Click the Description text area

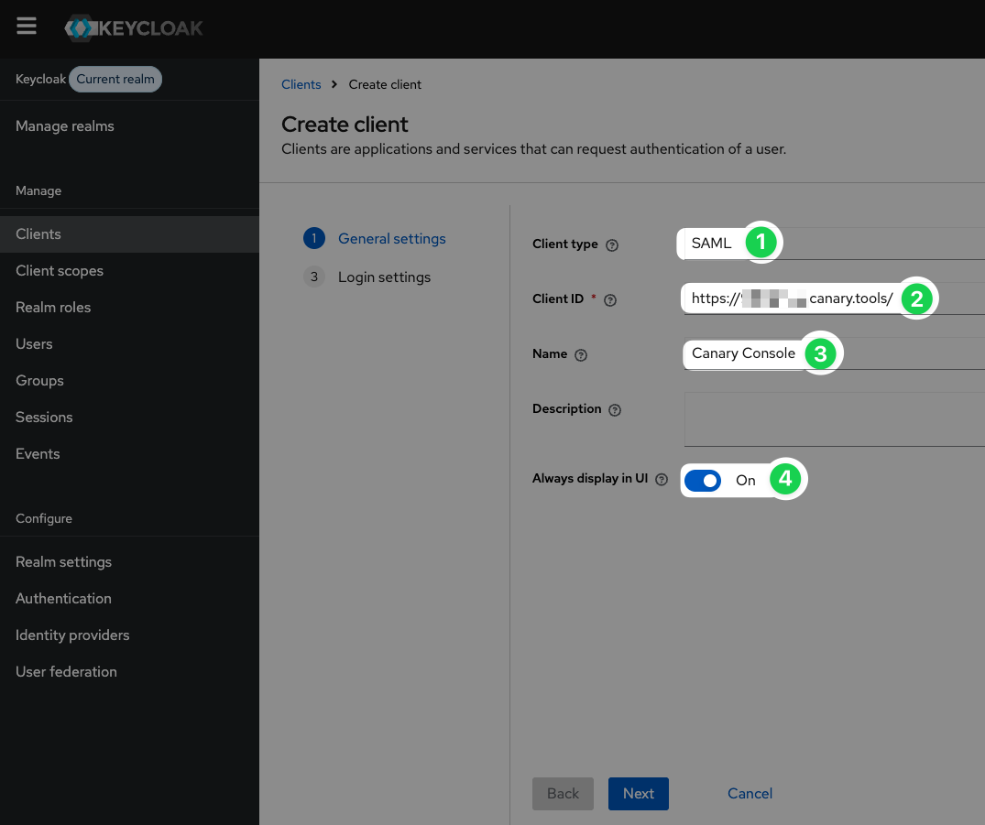(x=834, y=419)
